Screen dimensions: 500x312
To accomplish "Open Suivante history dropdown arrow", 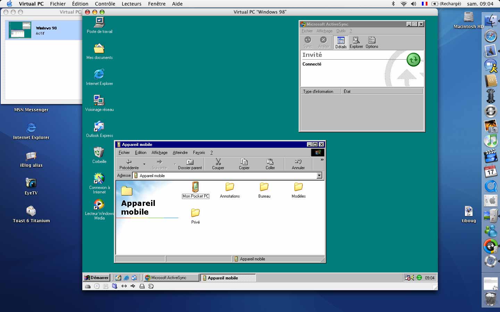I will click(175, 164).
